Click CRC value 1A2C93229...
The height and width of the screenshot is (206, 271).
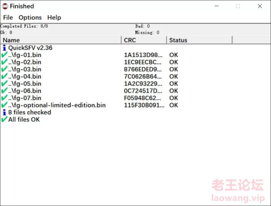(x=143, y=84)
